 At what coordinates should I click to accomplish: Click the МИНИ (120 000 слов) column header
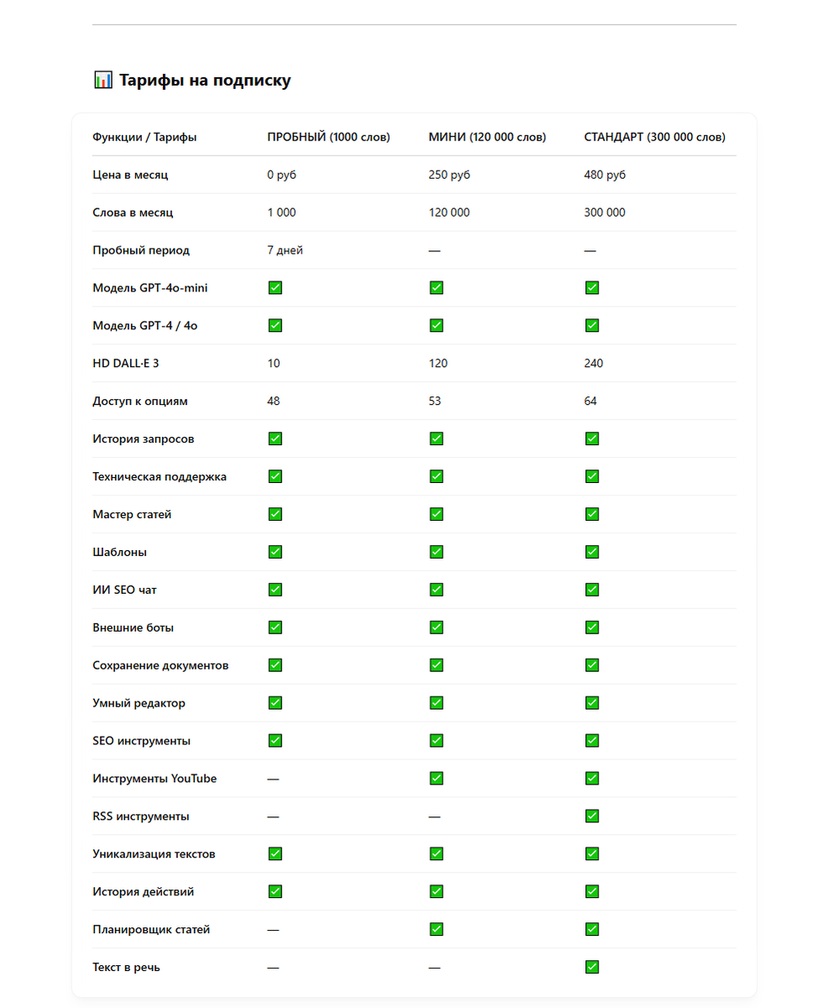point(487,137)
